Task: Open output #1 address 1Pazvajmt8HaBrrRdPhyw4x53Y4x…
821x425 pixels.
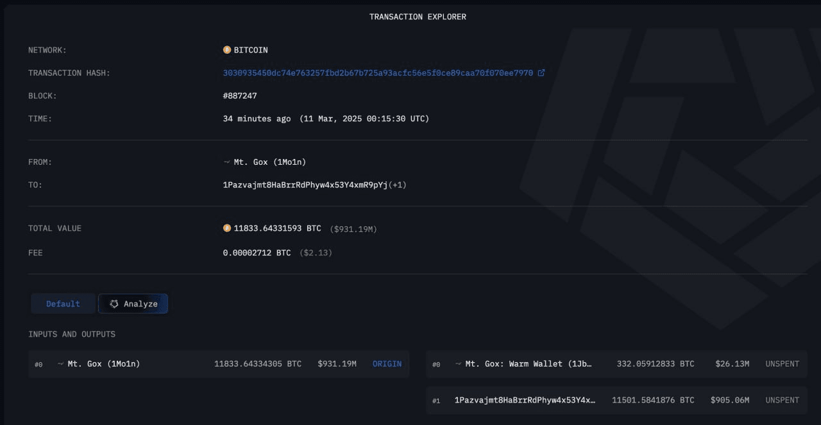Action: click(525, 400)
